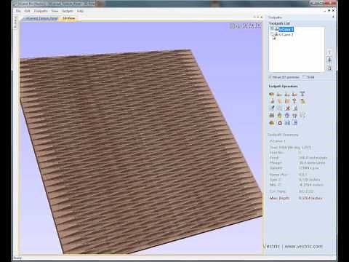Create an Inlay toolpath

click(302, 94)
